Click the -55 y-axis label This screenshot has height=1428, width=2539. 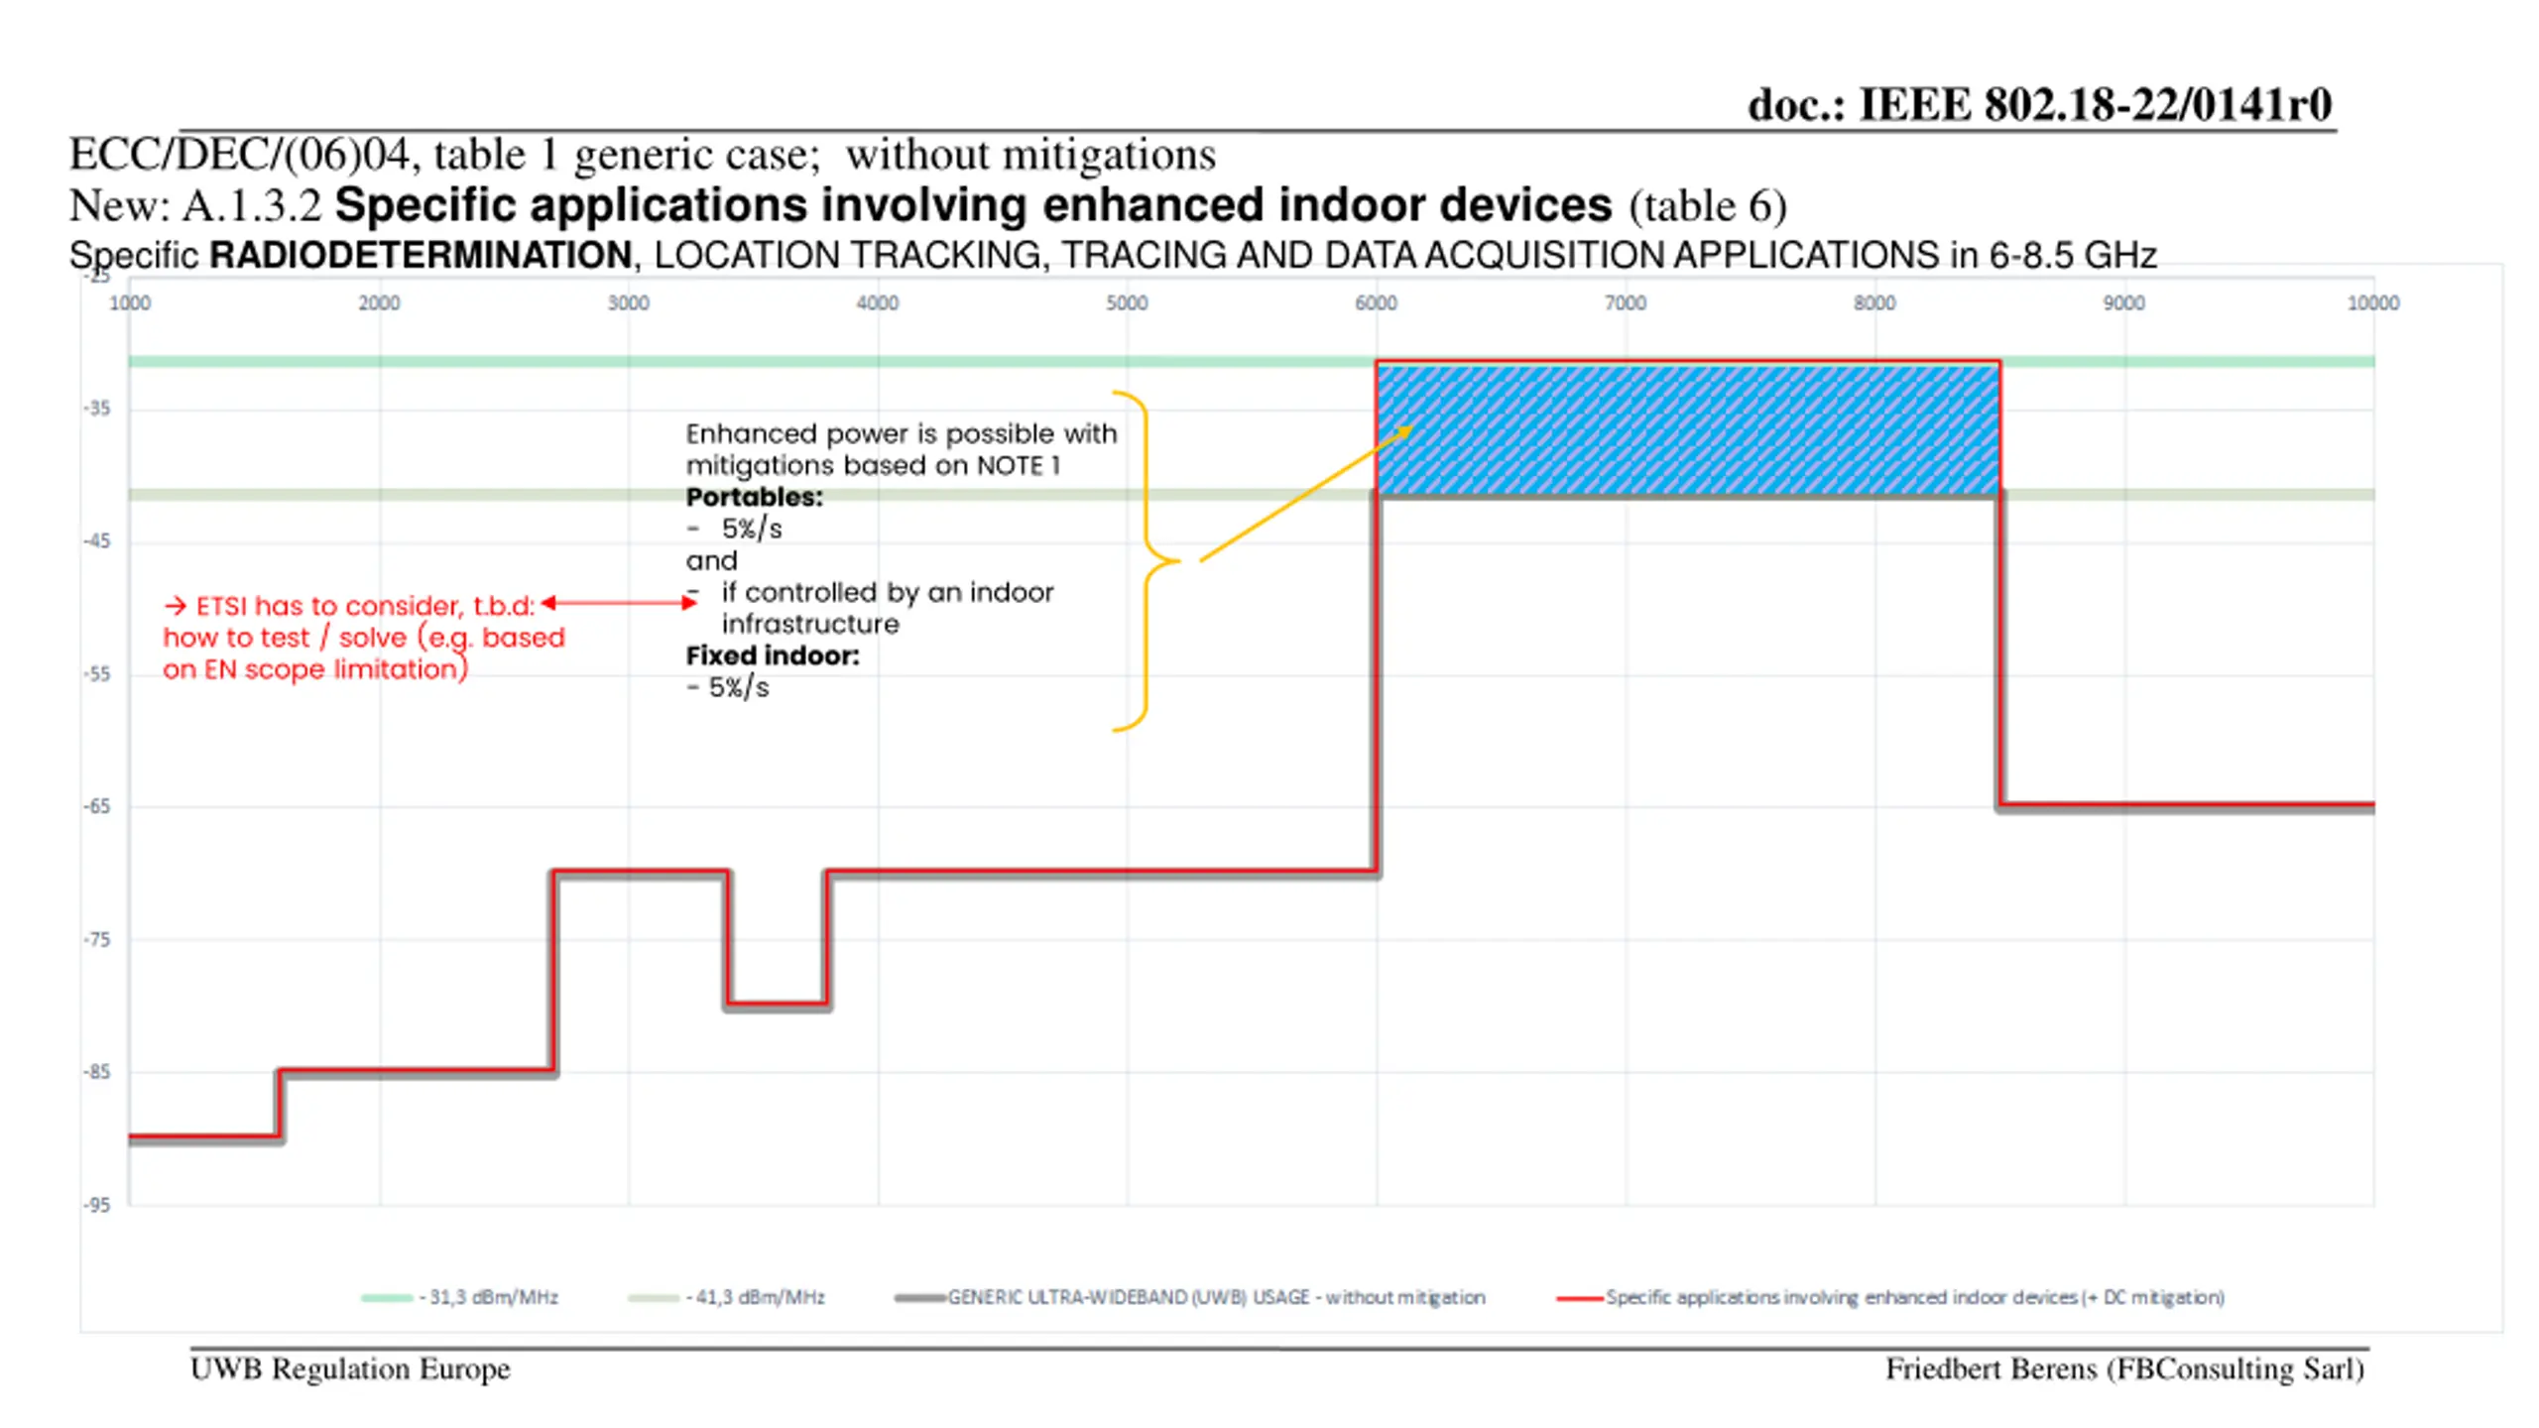tap(97, 674)
